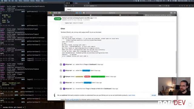Open the Bookmarks menu
Viewport: 194px width, 109px height.
pos(26,1)
